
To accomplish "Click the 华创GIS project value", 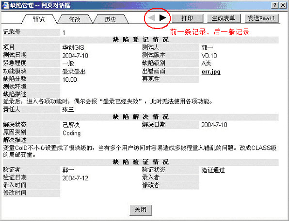I will 73,48.
